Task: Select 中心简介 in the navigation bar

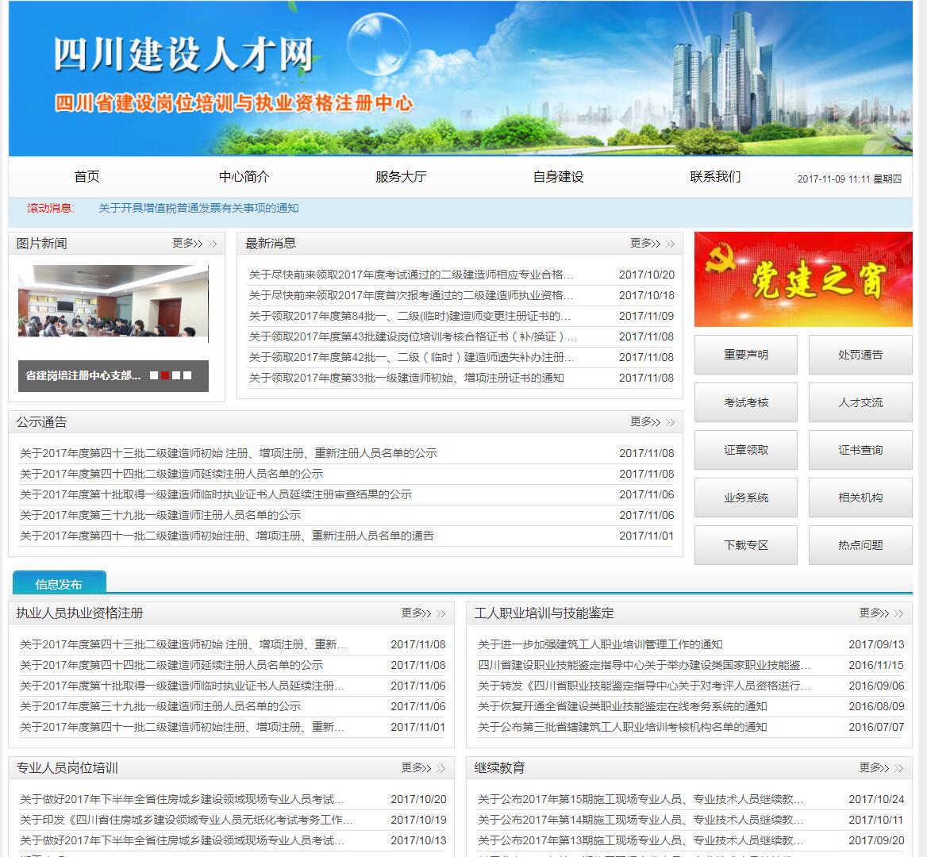Action: [244, 177]
